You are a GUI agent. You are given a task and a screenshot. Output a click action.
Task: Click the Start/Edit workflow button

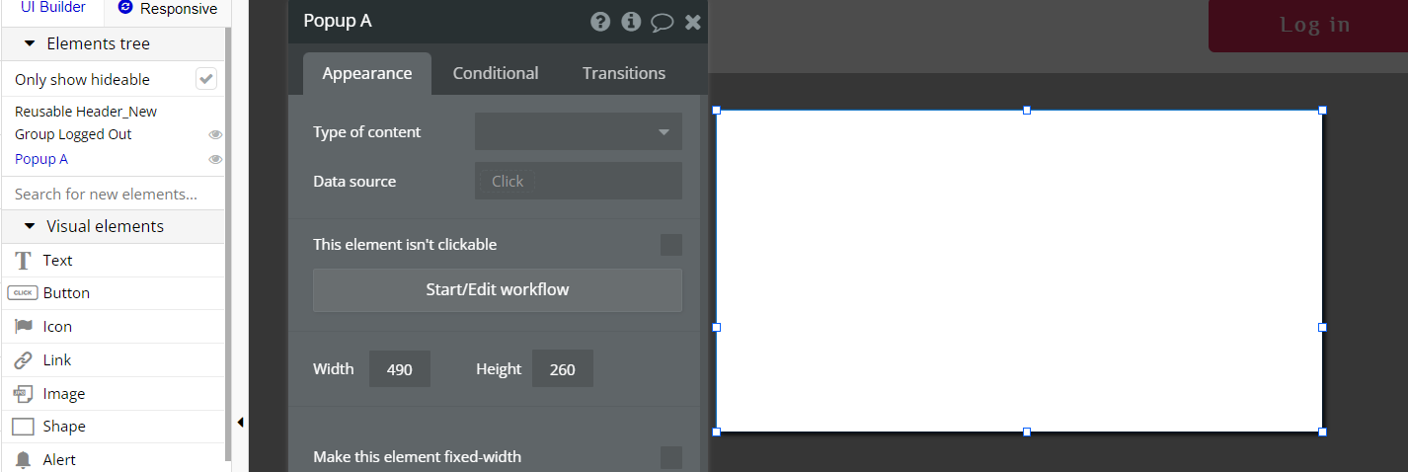pyautogui.click(x=498, y=290)
